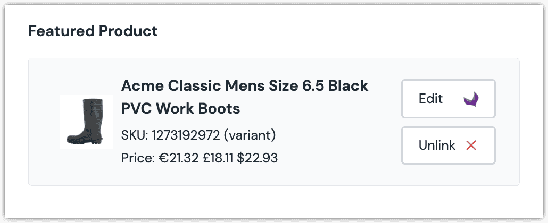
Task: Open the black boot product thumbnail
Action: 86,122
